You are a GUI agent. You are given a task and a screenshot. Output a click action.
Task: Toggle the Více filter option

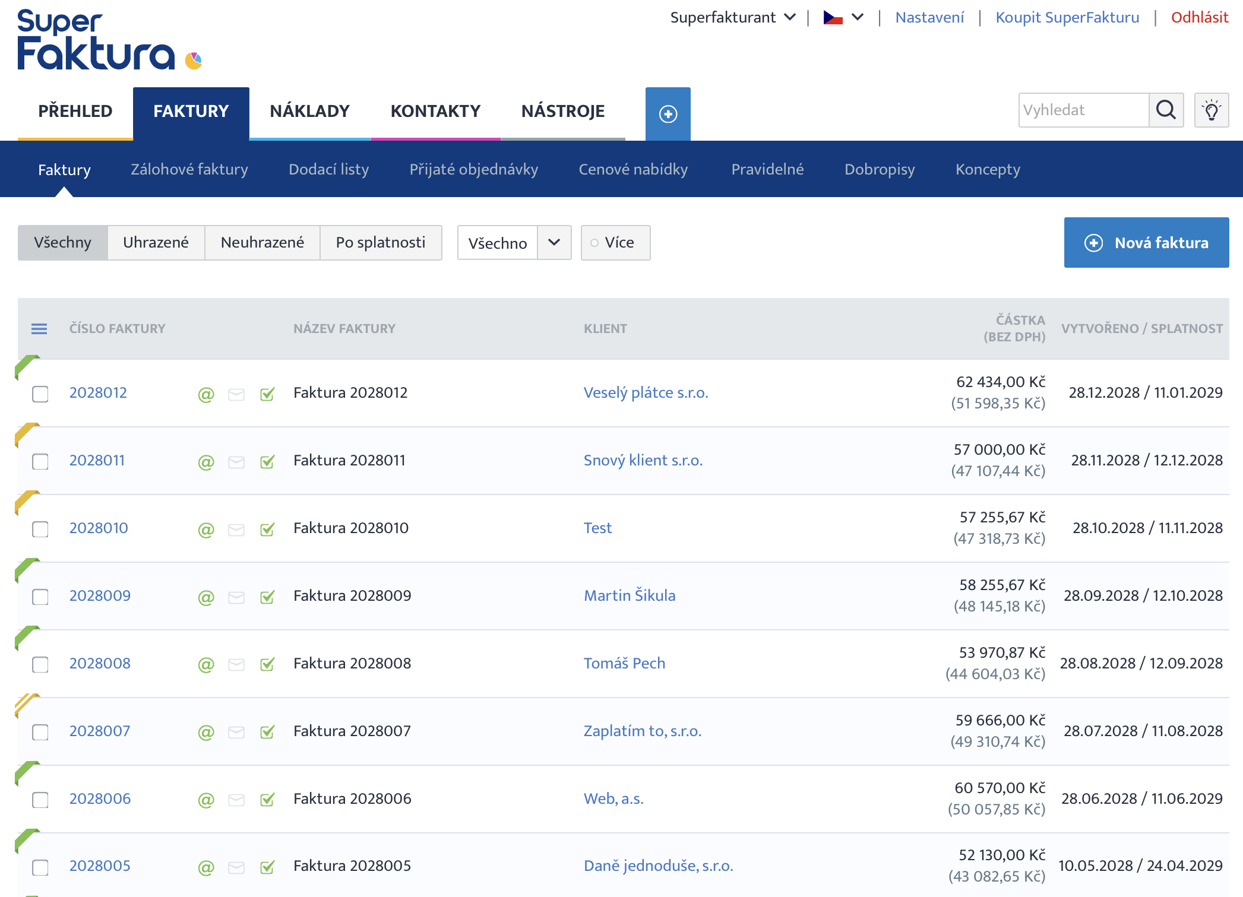[615, 242]
